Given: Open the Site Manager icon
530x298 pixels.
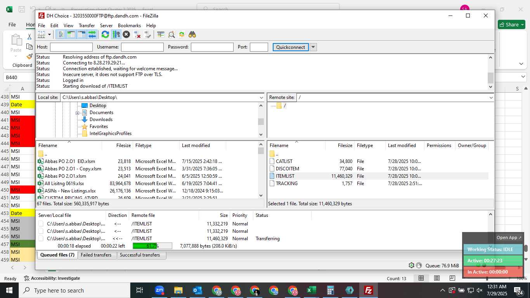Looking at the screenshot, I should tap(42, 35).
